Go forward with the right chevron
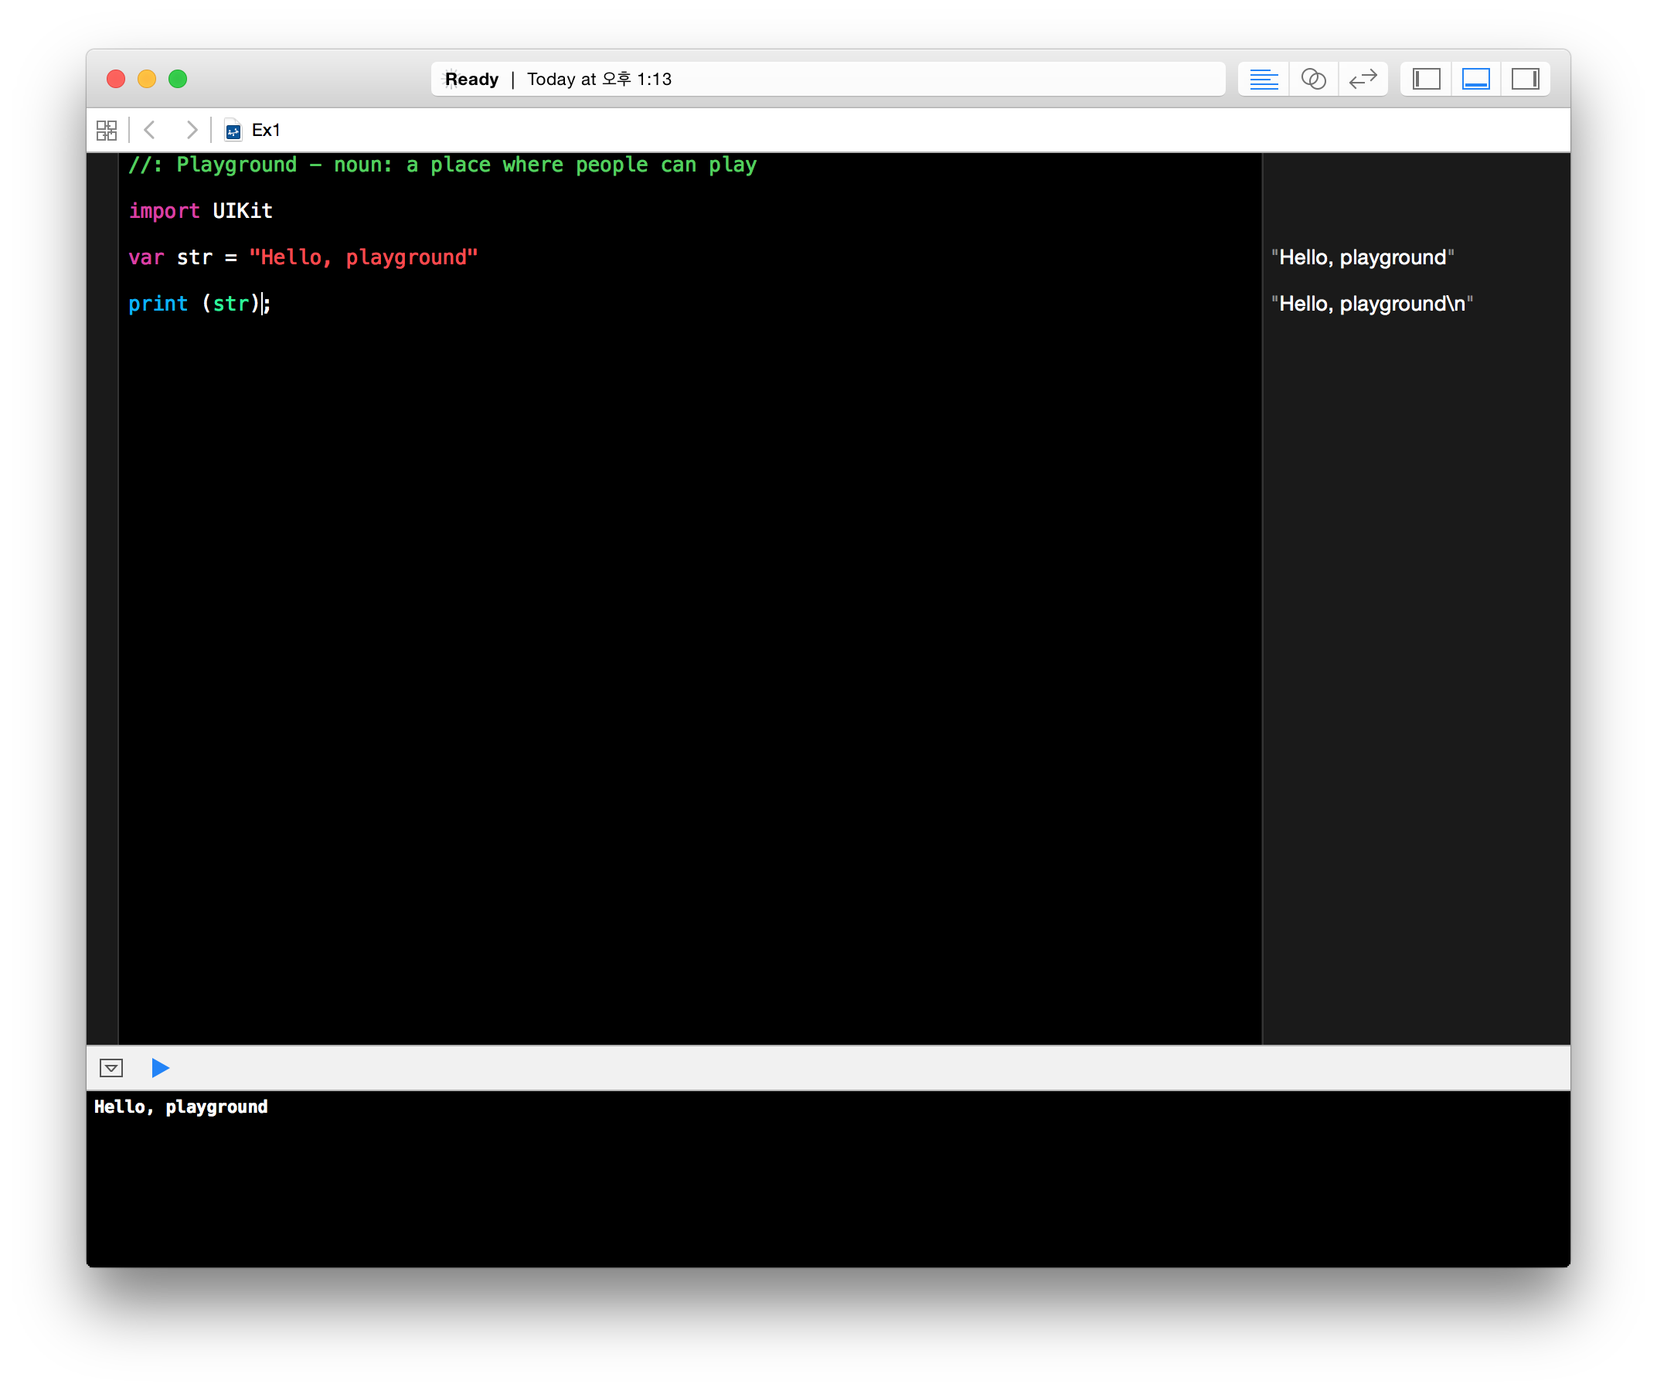This screenshot has width=1657, height=1391. tap(191, 130)
